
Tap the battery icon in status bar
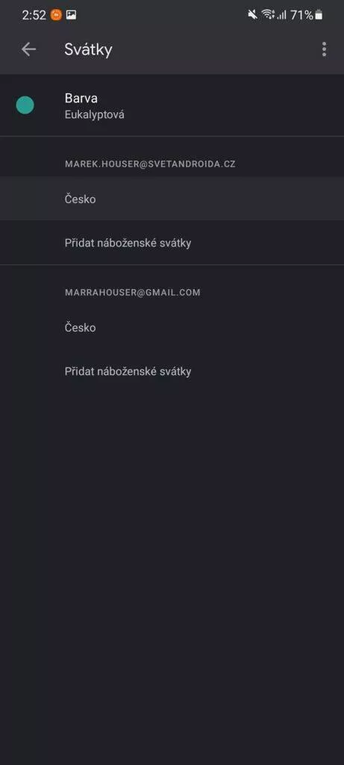tap(319, 15)
